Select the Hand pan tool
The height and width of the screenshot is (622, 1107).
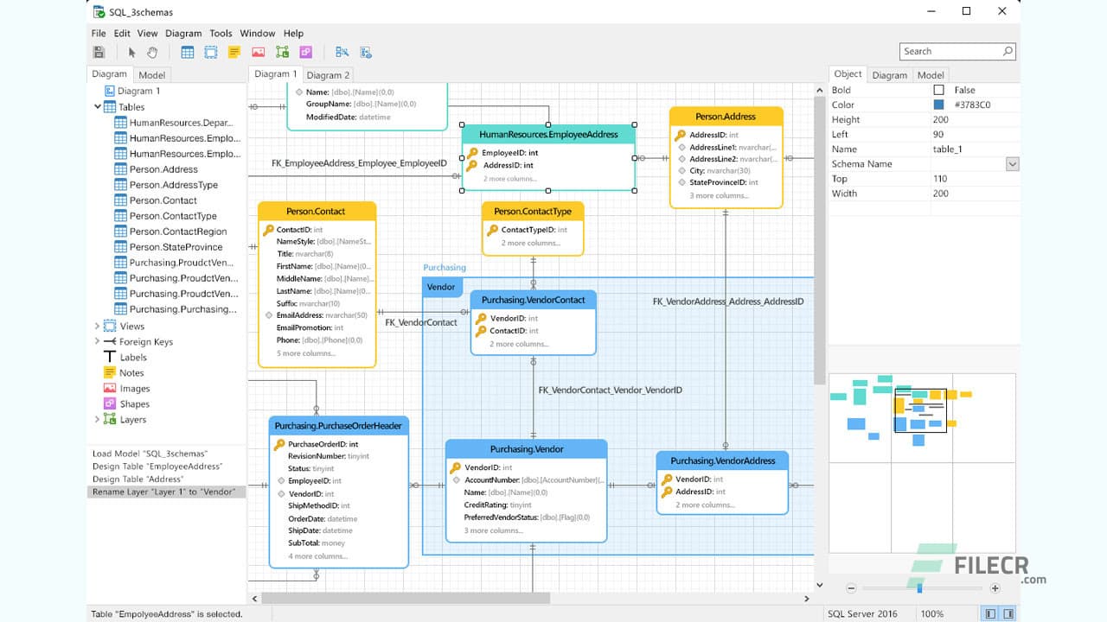pos(152,53)
